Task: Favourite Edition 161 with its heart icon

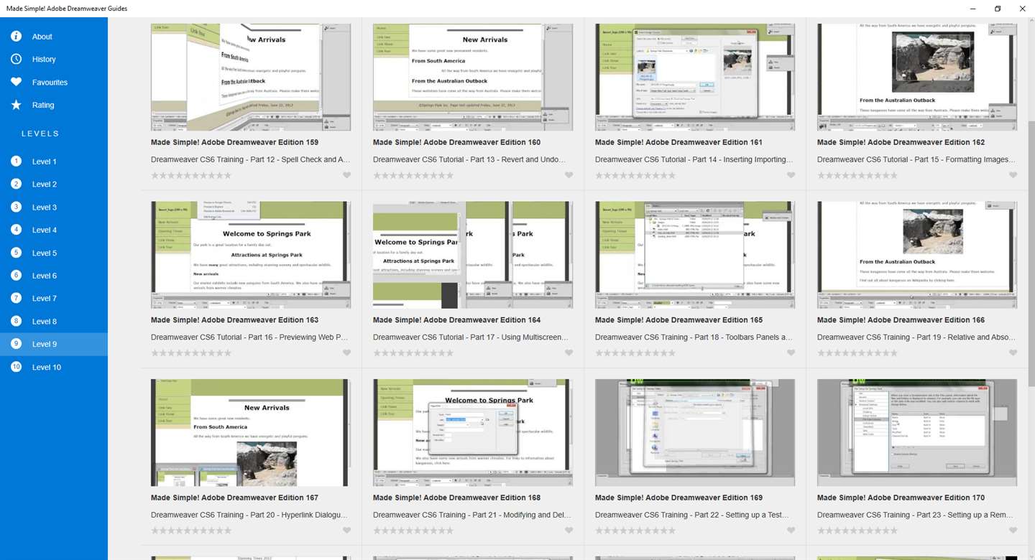Action: click(791, 175)
